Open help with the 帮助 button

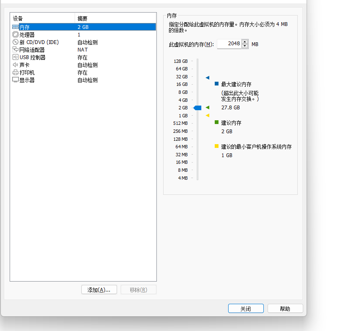click(x=285, y=309)
